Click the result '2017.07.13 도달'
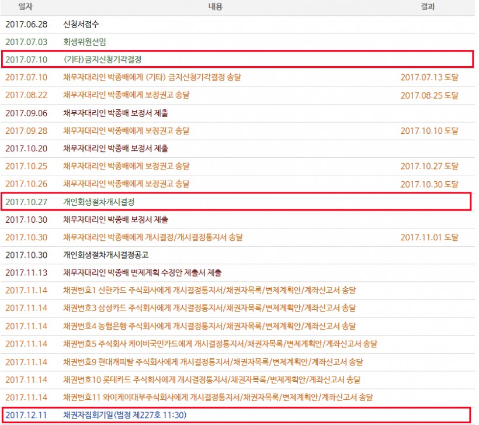 tap(429, 77)
